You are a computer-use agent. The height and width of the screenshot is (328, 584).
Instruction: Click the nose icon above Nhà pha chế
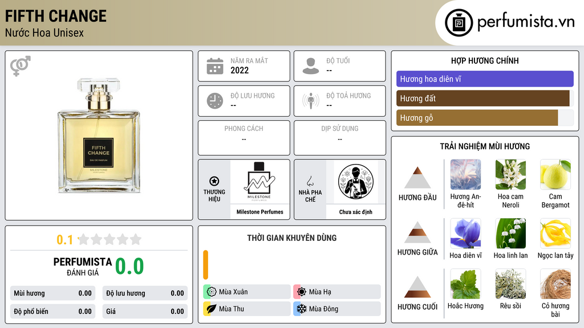(310, 181)
